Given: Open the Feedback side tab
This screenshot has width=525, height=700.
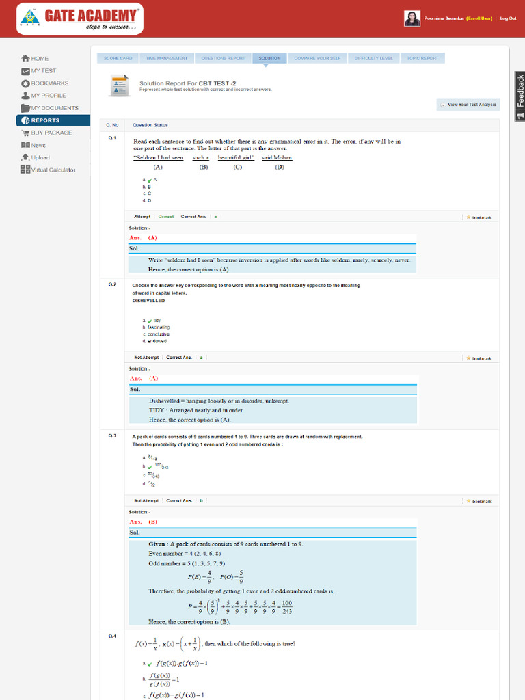Looking at the screenshot, I should coord(520,96).
